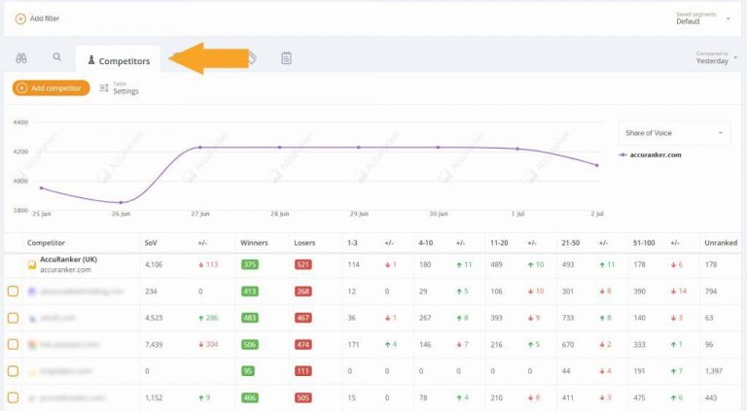The image size is (747, 411).
Task: Sort by the 11-20 column header
Action: pyautogui.click(x=499, y=243)
